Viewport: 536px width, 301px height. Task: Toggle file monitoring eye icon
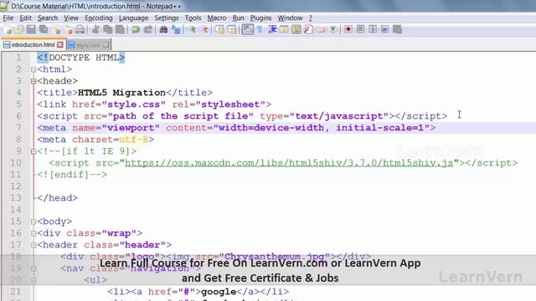(x=332, y=30)
